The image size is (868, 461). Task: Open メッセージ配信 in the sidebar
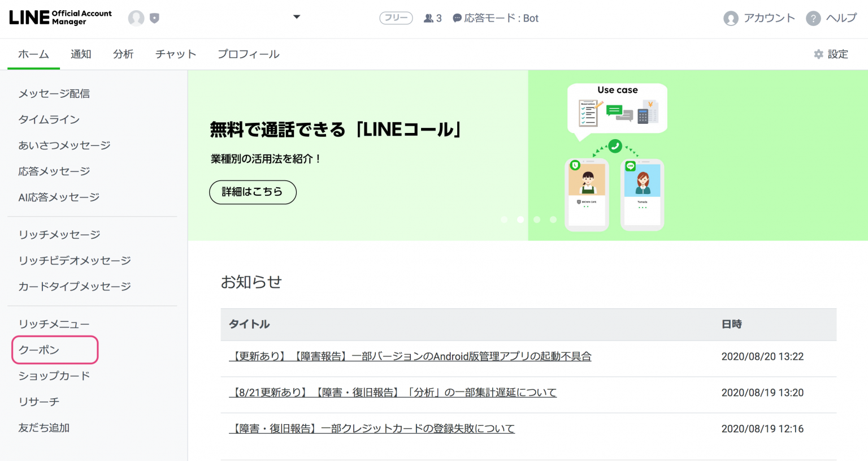point(54,94)
